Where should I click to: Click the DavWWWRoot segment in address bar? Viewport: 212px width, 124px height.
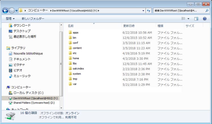75,10
